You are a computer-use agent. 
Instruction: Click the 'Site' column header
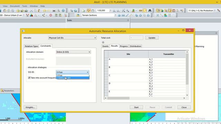click(x=128, y=54)
